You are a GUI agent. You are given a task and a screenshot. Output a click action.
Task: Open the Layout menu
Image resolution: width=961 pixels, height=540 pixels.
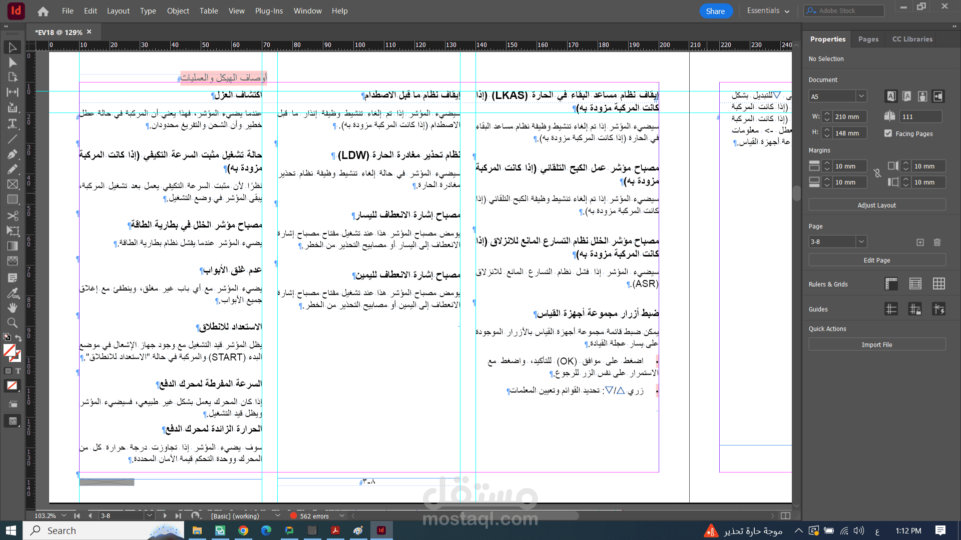coord(118,11)
